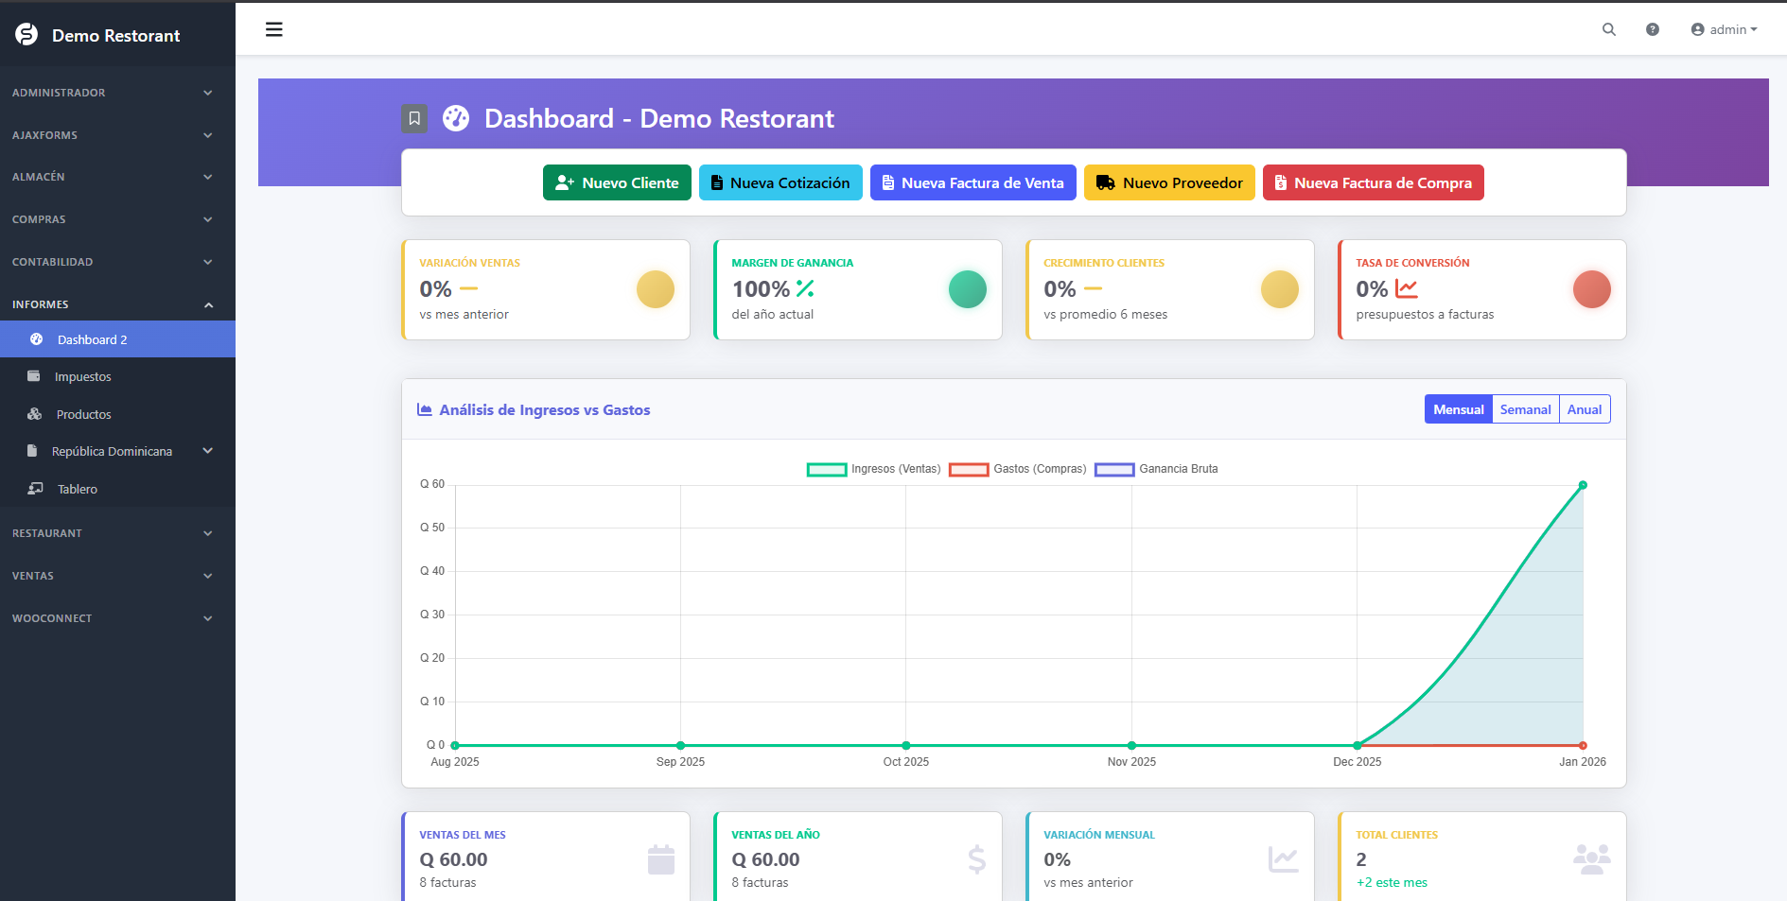Expand República Dominicana submenu
1787x901 pixels.
[118, 451]
